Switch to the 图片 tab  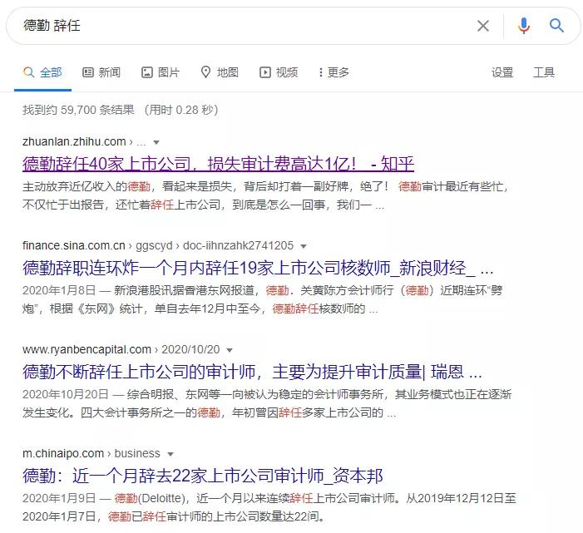click(161, 72)
